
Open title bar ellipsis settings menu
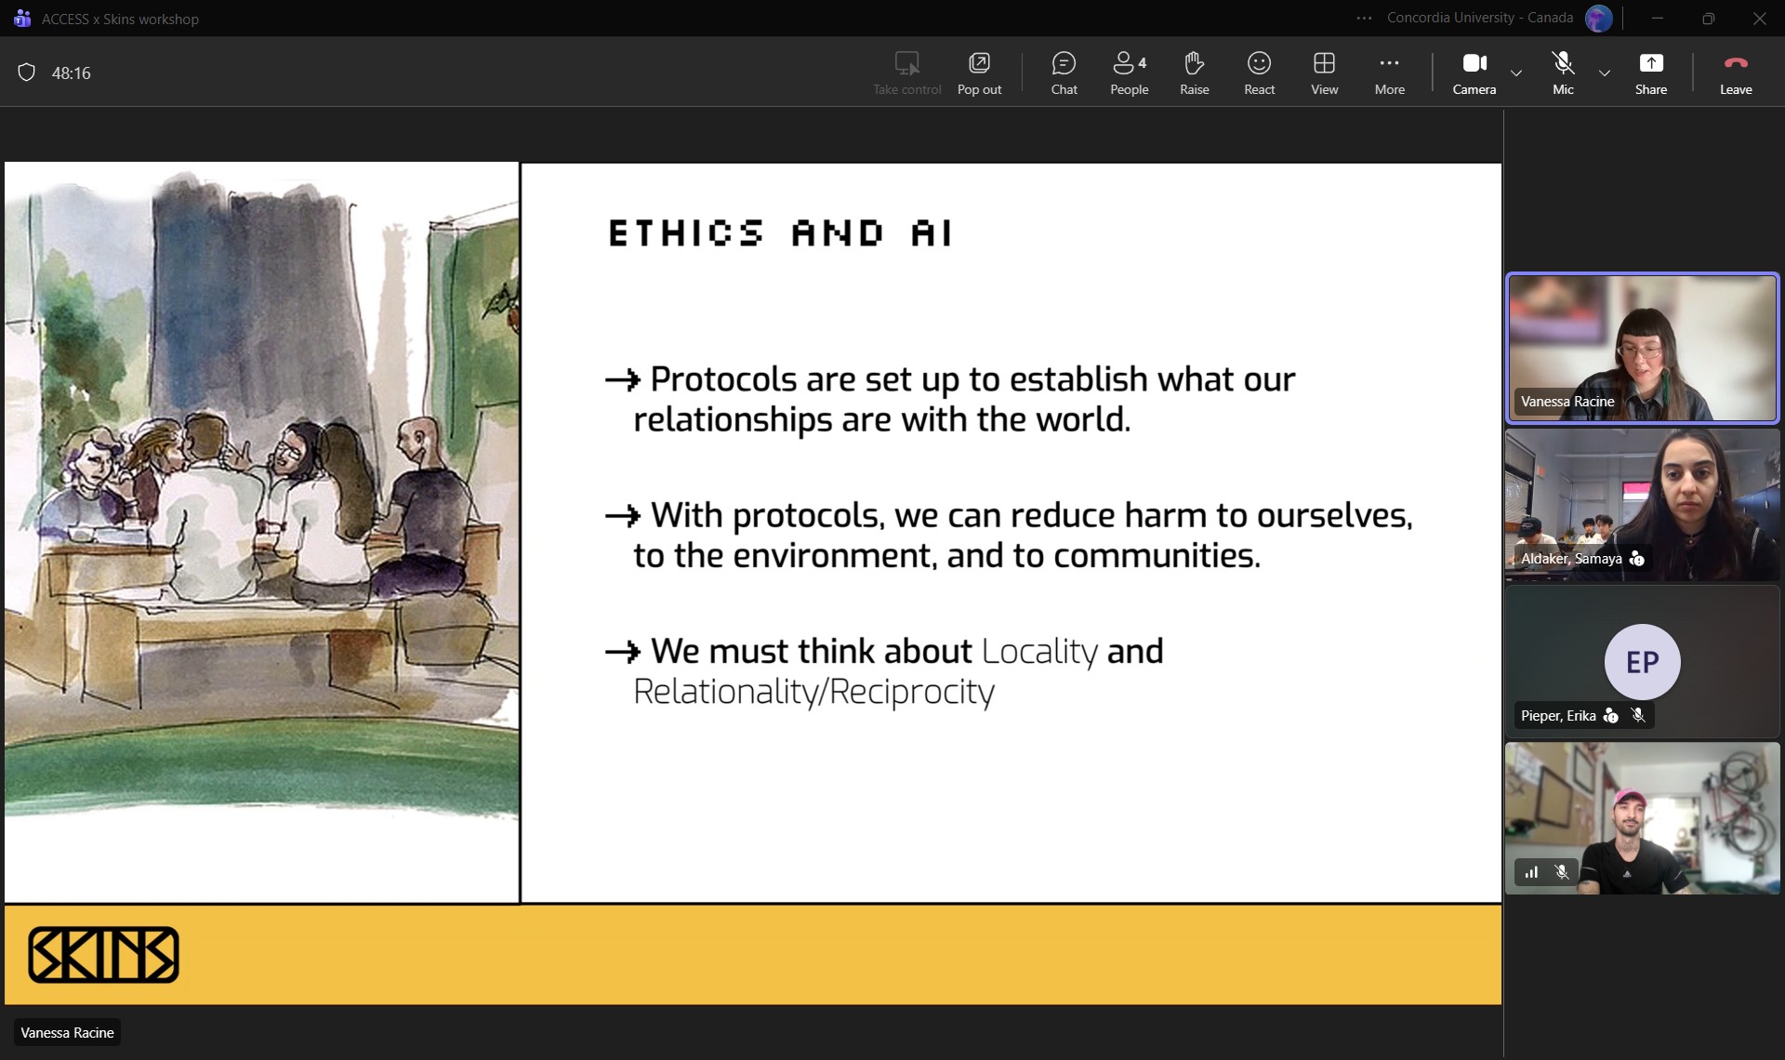[x=1364, y=18]
